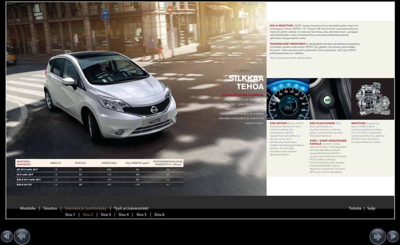Image resolution: width=400 pixels, height=245 pixels.
Task: Click the SILKKAA TEHOA headline
Action: point(246,82)
